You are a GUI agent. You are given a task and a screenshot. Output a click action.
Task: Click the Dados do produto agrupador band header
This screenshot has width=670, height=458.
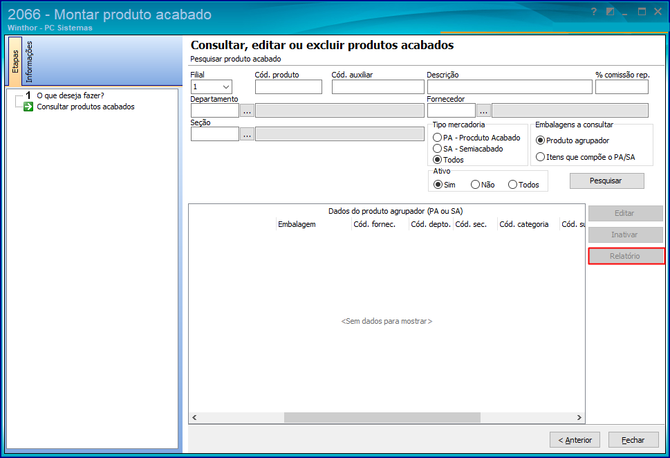(396, 211)
